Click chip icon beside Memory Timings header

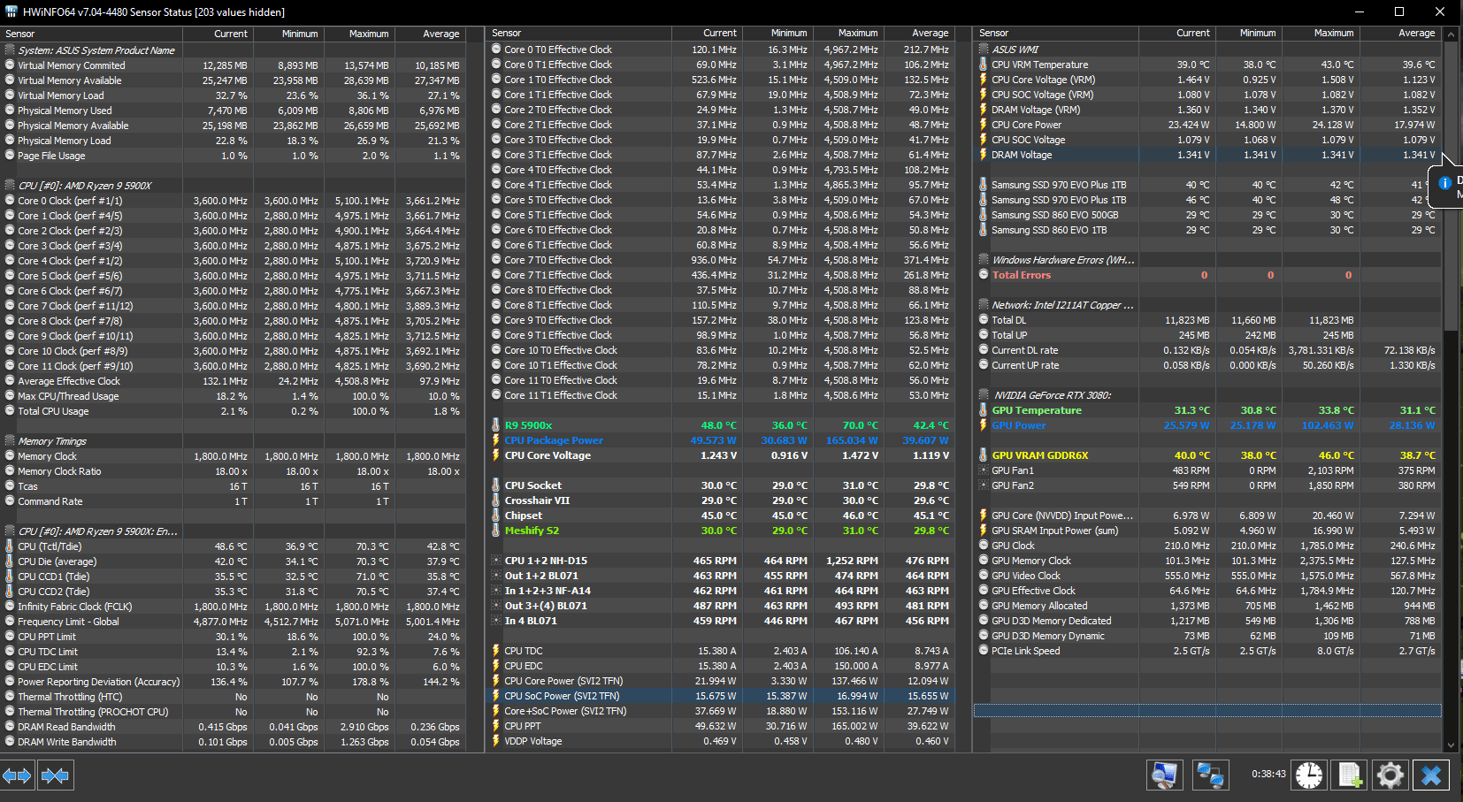pos(10,441)
